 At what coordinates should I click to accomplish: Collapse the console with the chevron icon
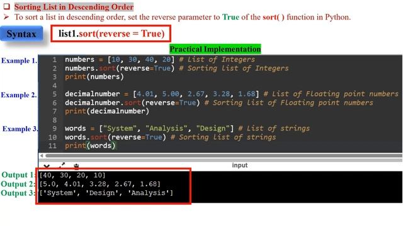click(x=47, y=166)
